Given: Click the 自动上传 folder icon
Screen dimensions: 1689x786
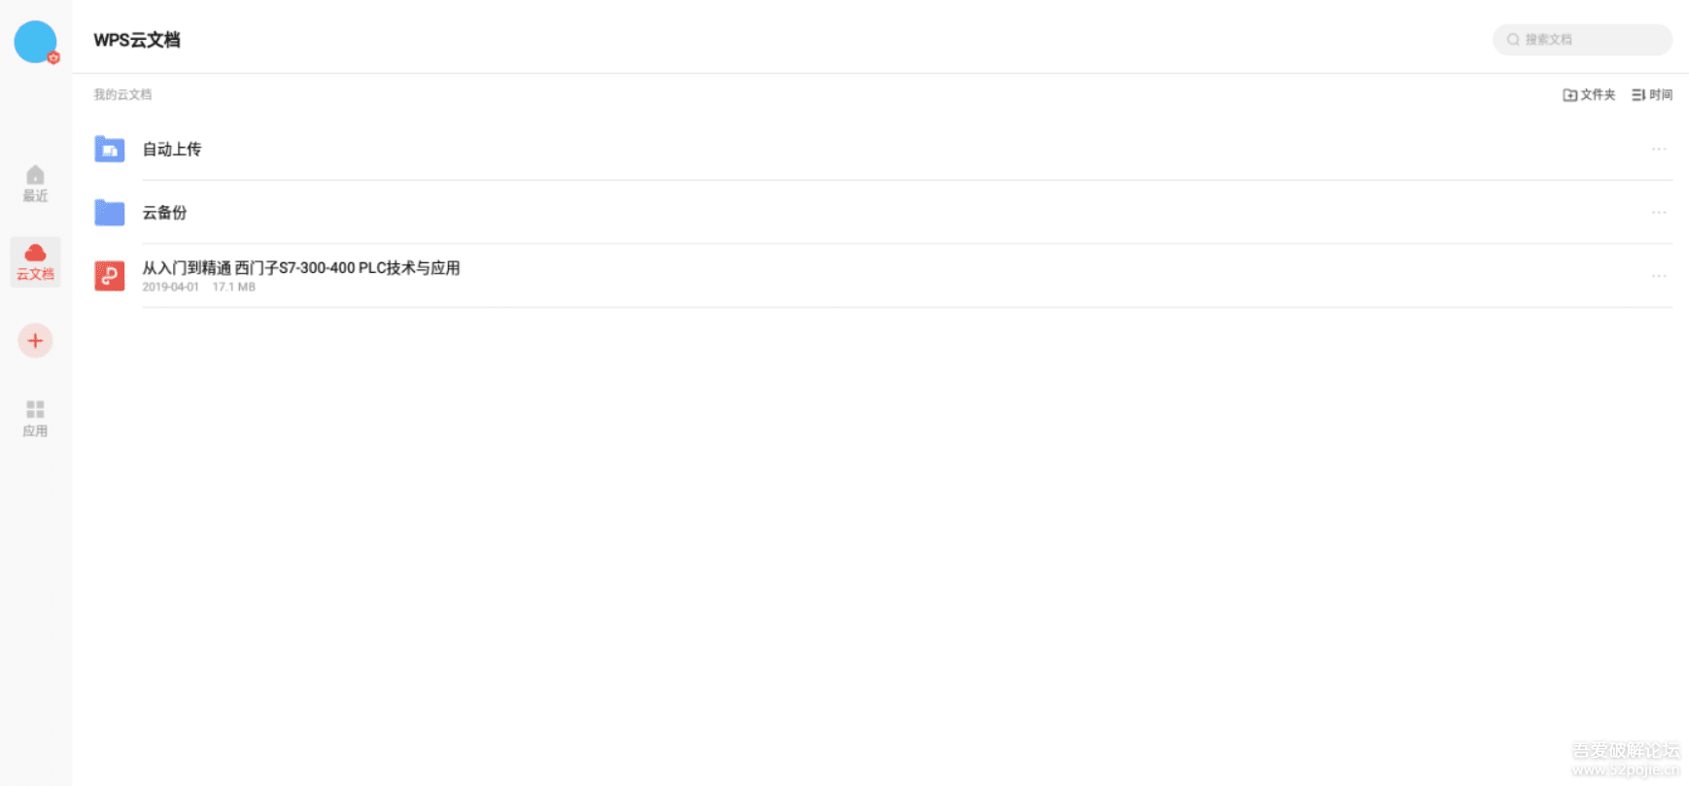Looking at the screenshot, I should [109, 150].
